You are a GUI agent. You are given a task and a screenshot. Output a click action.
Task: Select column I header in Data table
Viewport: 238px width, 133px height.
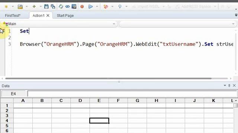pos(175,100)
